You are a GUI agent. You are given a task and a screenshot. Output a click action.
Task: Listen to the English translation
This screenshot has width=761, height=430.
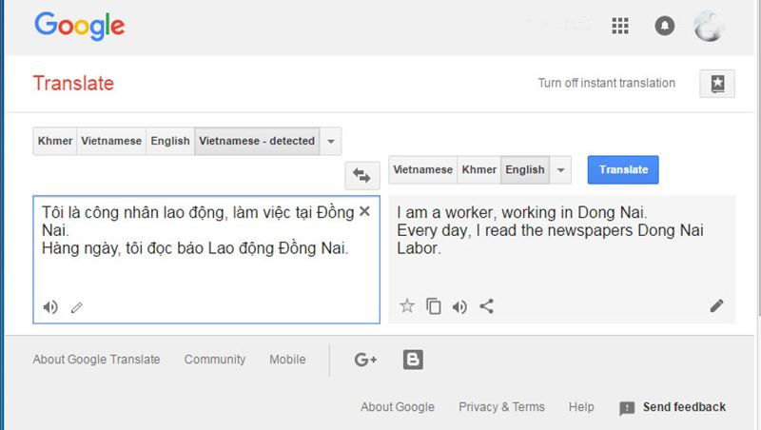(459, 306)
